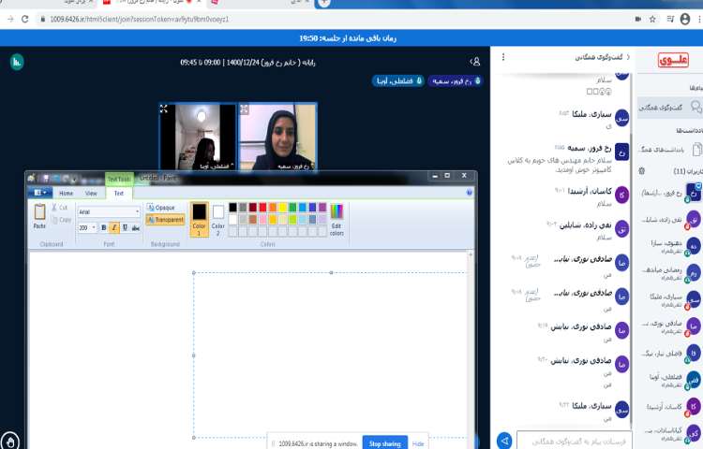Viewport: 703px width, 449px height.
Task: Select Opaque background option
Action: (x=161, y=208)
